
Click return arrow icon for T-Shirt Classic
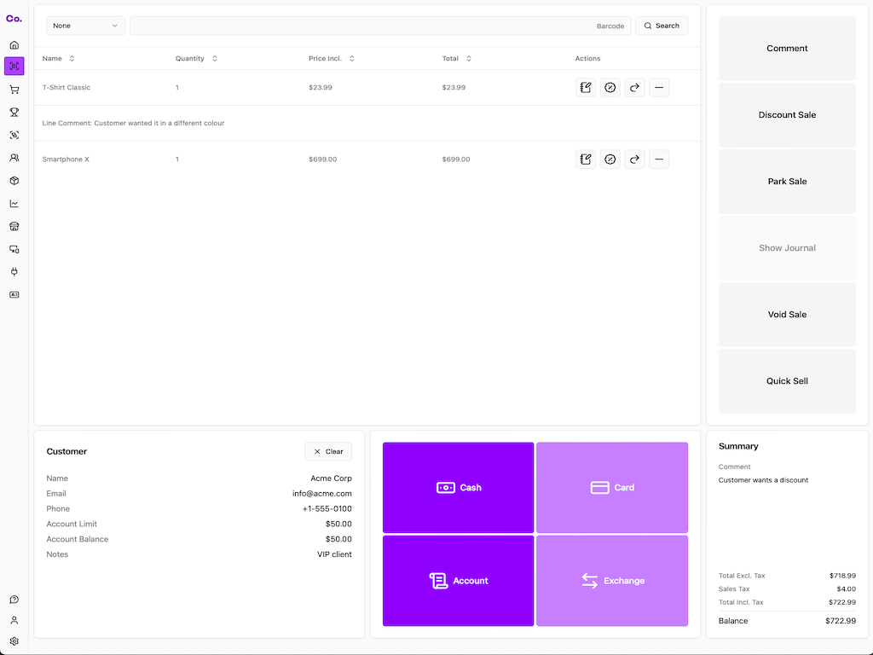[x=634, y=87]
